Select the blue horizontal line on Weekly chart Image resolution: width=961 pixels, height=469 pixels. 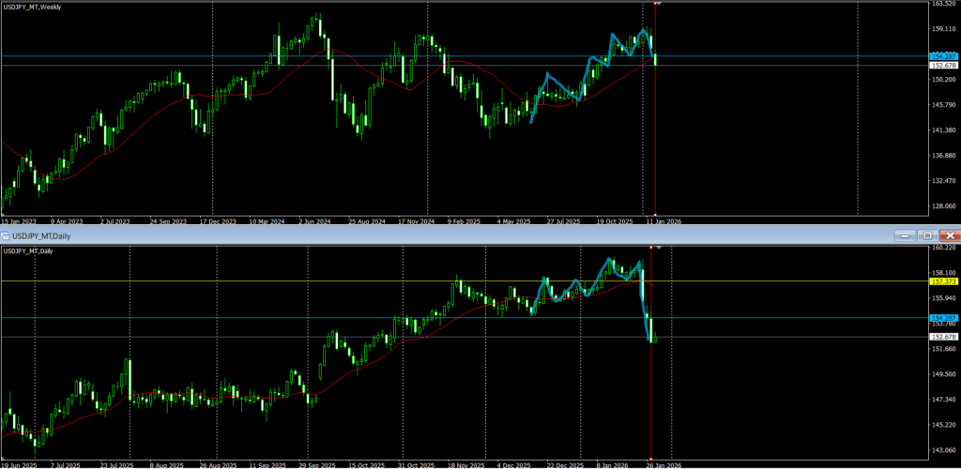pos(282,57)
